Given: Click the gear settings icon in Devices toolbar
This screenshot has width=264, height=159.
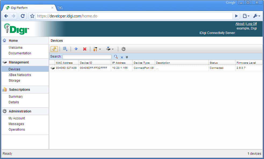Looking at the screenshot, I should click(124, 49).
